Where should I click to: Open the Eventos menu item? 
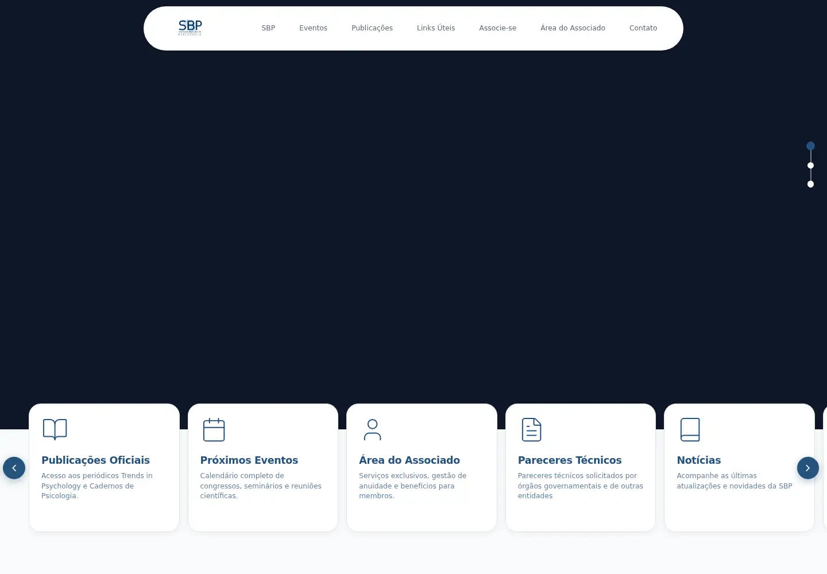(313, 28)
